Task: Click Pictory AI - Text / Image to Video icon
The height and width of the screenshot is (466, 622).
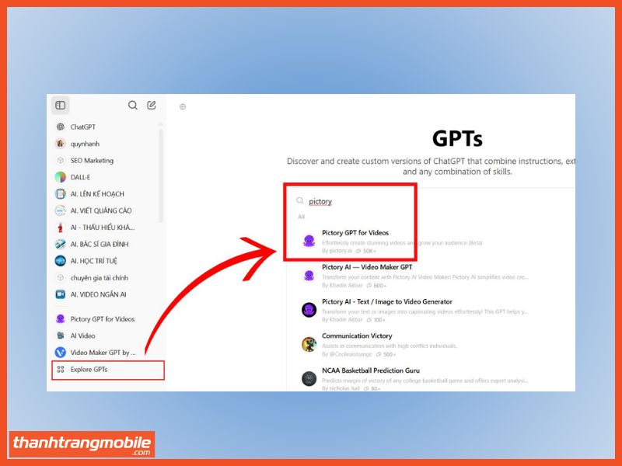Action: [309, 310]
